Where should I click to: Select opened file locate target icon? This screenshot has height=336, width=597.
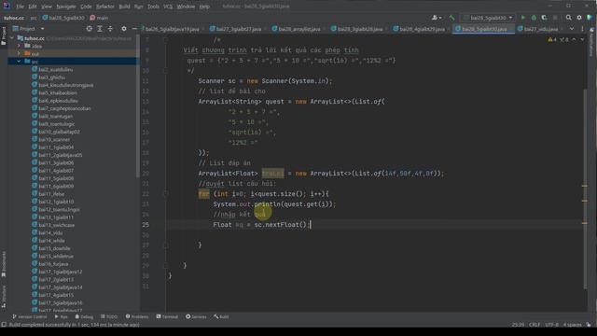(x=90, y=29)
